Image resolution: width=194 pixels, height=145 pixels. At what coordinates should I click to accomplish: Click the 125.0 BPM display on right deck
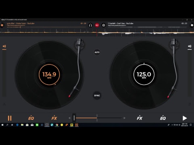(x=144, y=75)
